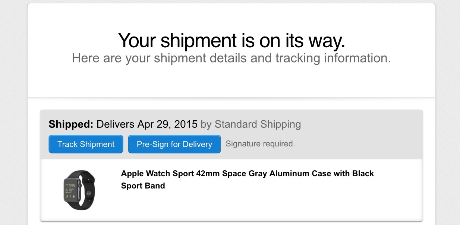Select the 'Your shipment is on its way' heading
The image size is (460, 225).
[231, 41]
